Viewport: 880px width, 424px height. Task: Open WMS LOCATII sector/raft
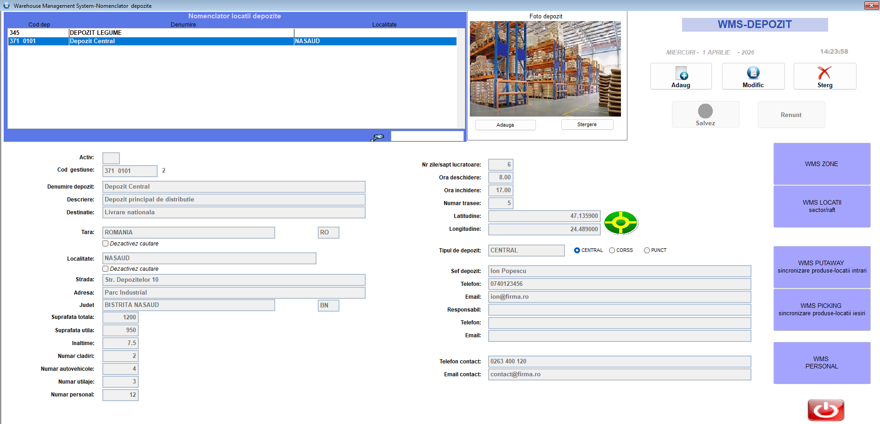821,206
